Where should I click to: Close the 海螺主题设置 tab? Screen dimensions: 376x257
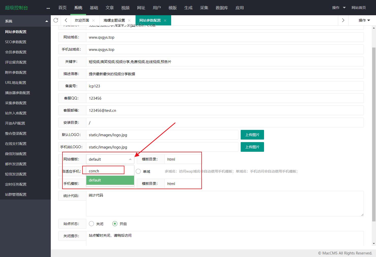point(129,20)
